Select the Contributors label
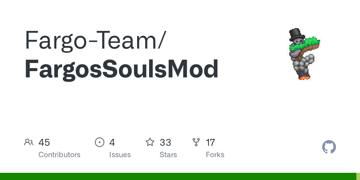 (x=59, y=155)
